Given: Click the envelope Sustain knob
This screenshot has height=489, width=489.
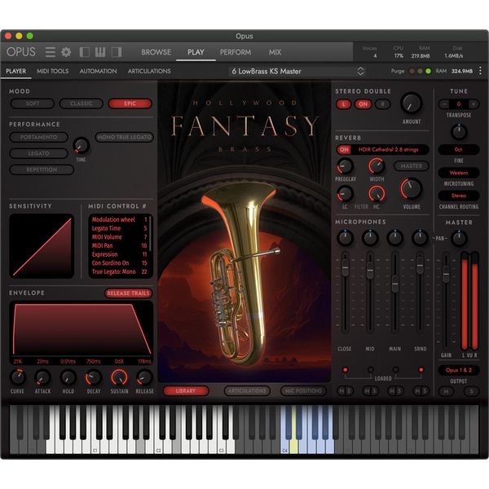Looking at the screenshot, I should pyautogui.click(x=119, y=377).
